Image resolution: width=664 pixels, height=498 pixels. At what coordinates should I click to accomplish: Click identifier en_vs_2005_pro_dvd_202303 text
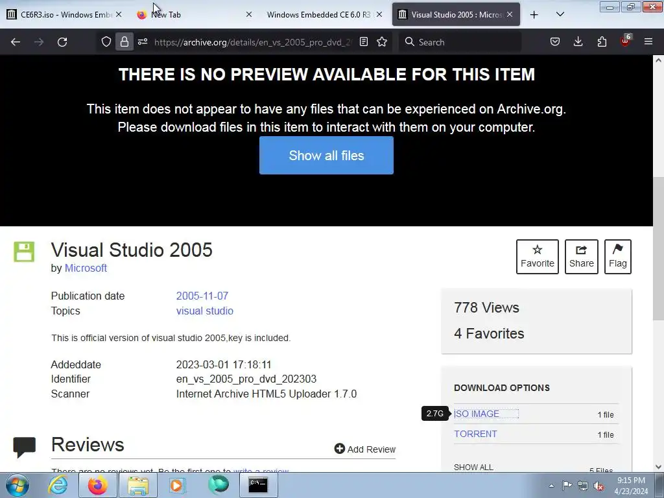click(x=246, y=379)
